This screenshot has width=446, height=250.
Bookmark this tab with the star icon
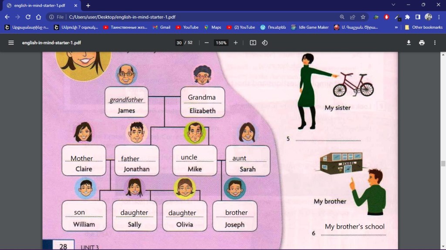tap(363, 17)
